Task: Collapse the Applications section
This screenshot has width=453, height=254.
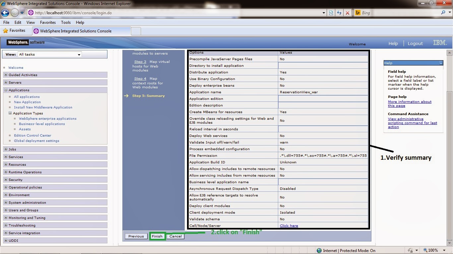Action: (x=6, y=90)
